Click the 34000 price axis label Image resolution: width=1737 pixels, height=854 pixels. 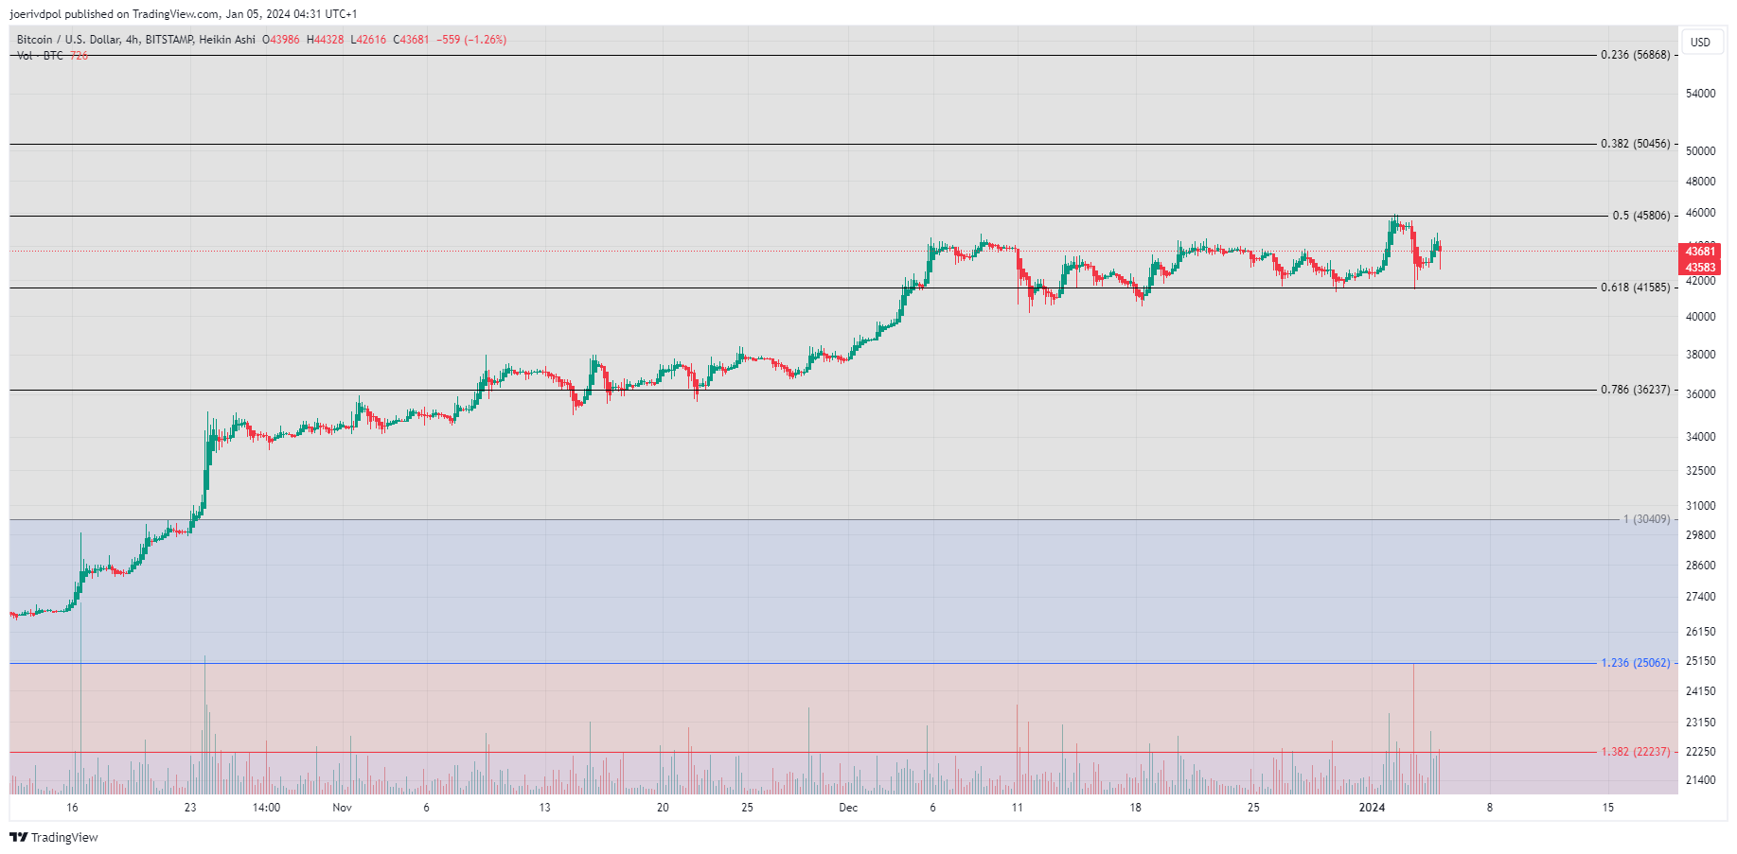click(1700, 437)
